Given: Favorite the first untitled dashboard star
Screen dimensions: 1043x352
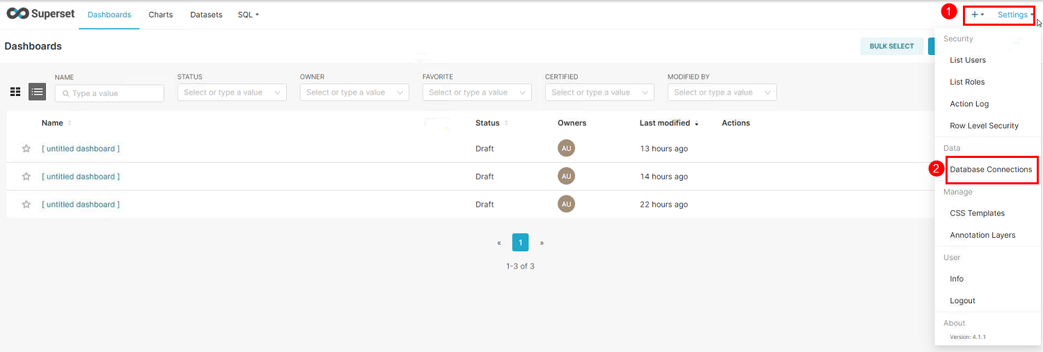Looking at the screenshot, I should click(x=26, y=149).
